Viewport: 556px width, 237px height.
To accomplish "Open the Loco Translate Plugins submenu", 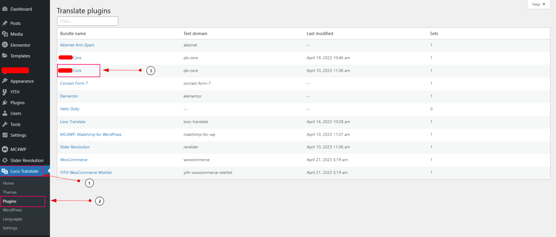I will [10, 201].
